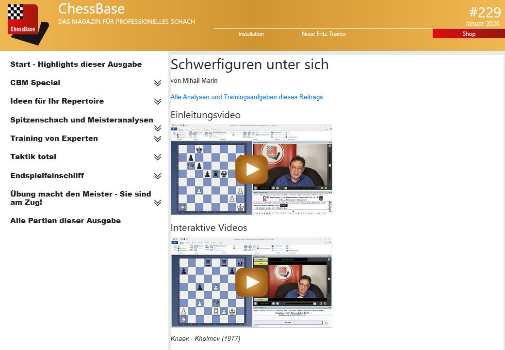Viewport: 505px width, 350px height.
Task: Open Start - Highlights dieser Ausgabe
Action: click(x=76, y=64)
